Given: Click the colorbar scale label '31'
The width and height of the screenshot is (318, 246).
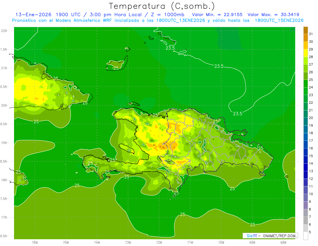Looking at the screenshot, I should click(x=311, y=34).
